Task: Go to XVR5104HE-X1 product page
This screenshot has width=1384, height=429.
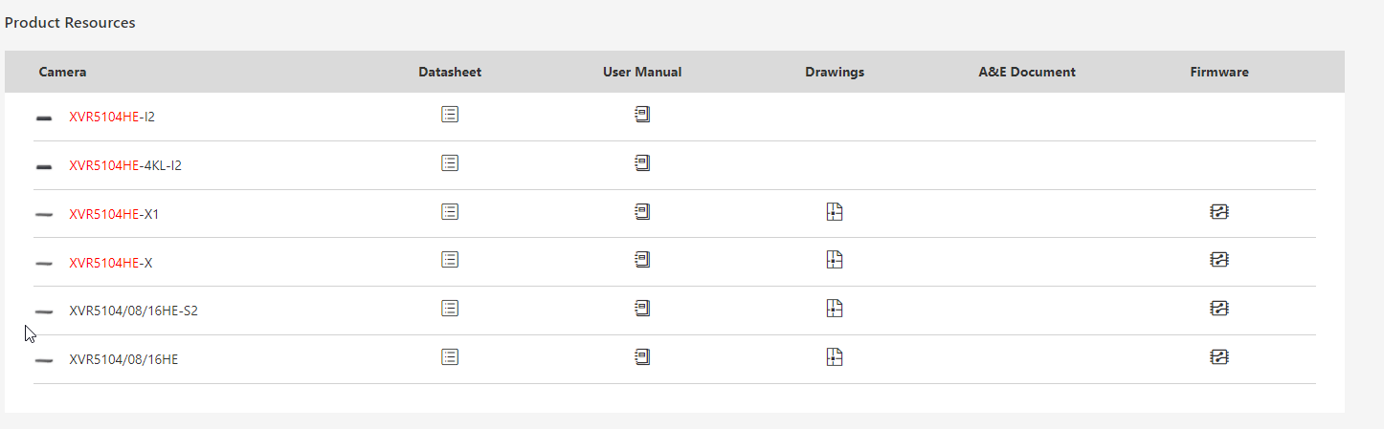Action: click(x=114, y=215)
